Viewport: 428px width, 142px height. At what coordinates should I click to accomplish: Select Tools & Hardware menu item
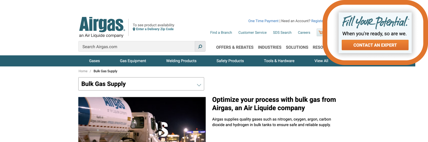279,61
